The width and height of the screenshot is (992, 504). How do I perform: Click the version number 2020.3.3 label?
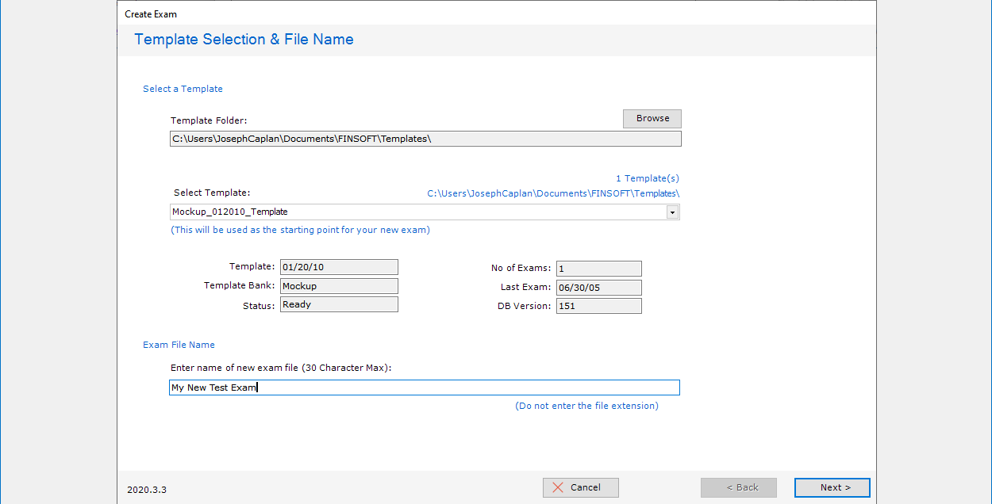pos(147,490)
